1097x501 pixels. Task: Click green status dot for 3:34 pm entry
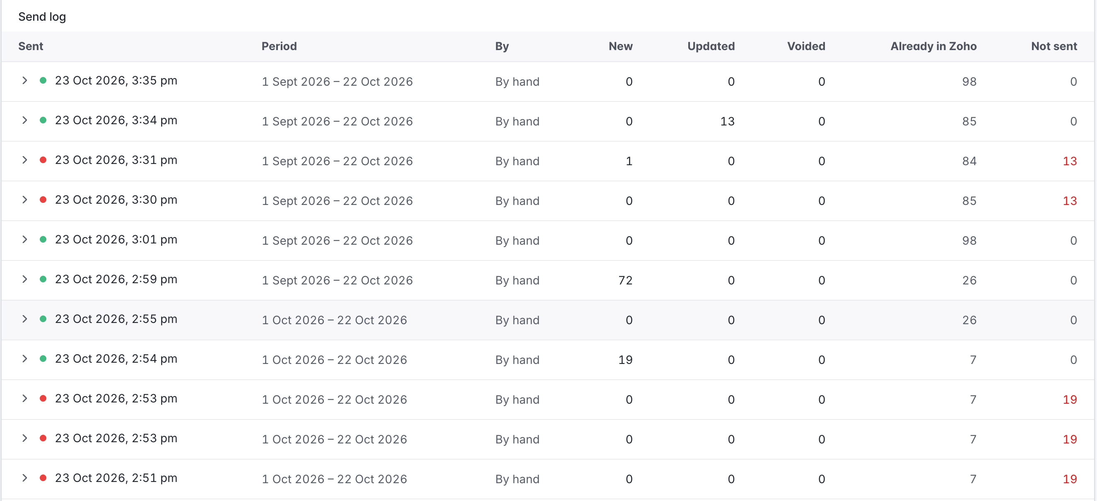point(43,120)
